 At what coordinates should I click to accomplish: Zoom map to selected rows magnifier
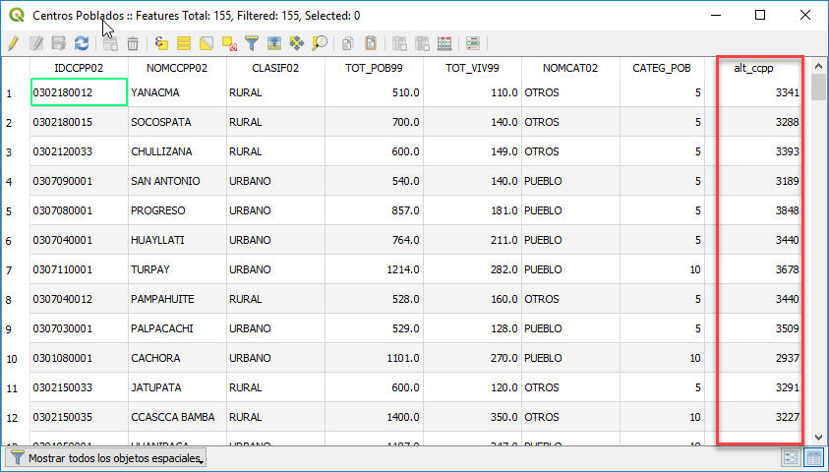point(320,43)
